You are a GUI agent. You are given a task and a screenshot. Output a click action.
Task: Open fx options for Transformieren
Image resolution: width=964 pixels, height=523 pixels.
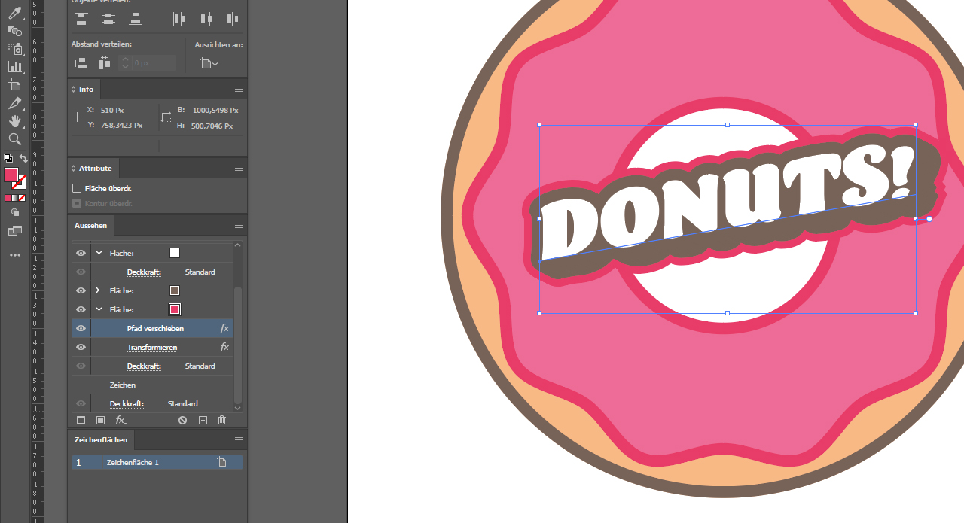224,347
